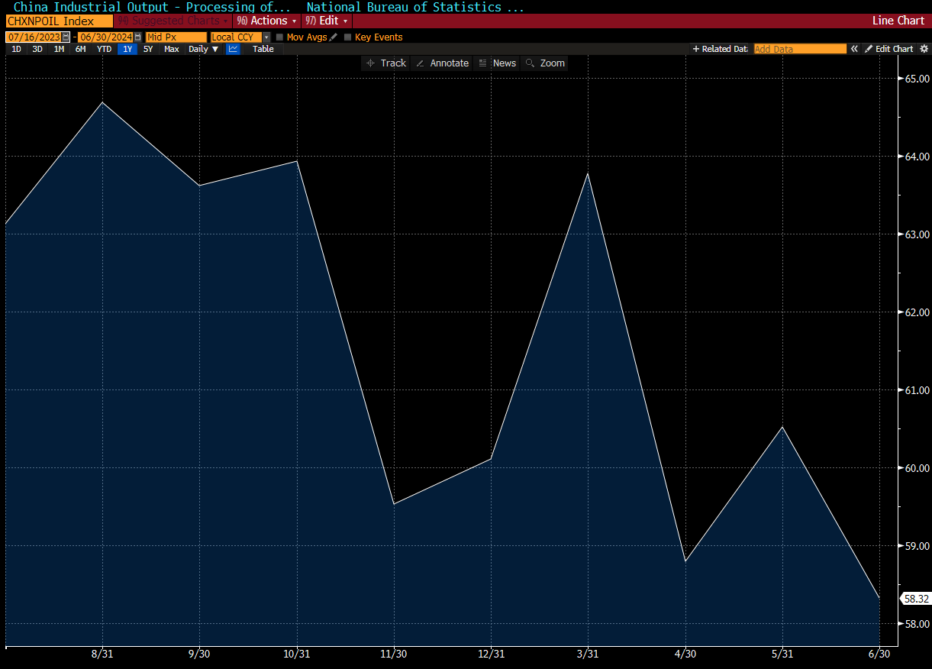
Task: Tick the Key Events checkbox
Action: point(348,37)
